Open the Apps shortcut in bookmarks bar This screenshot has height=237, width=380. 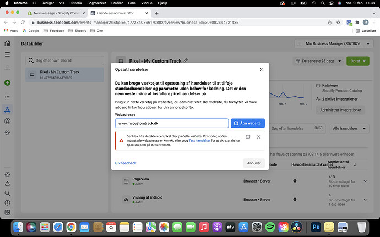11,31
